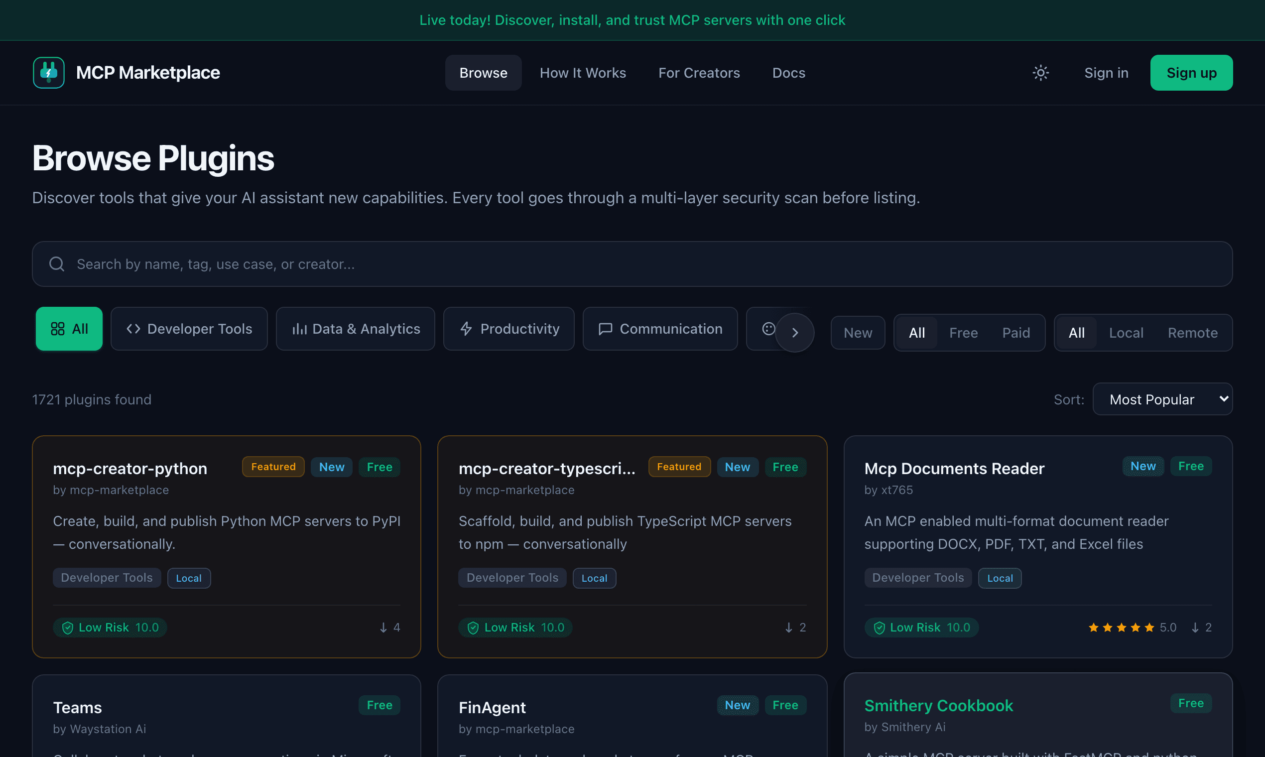Viewport: 1265px width, 757px height.
Task: Click the grid icon on the All filter
Action: click(x=58, y=329)
